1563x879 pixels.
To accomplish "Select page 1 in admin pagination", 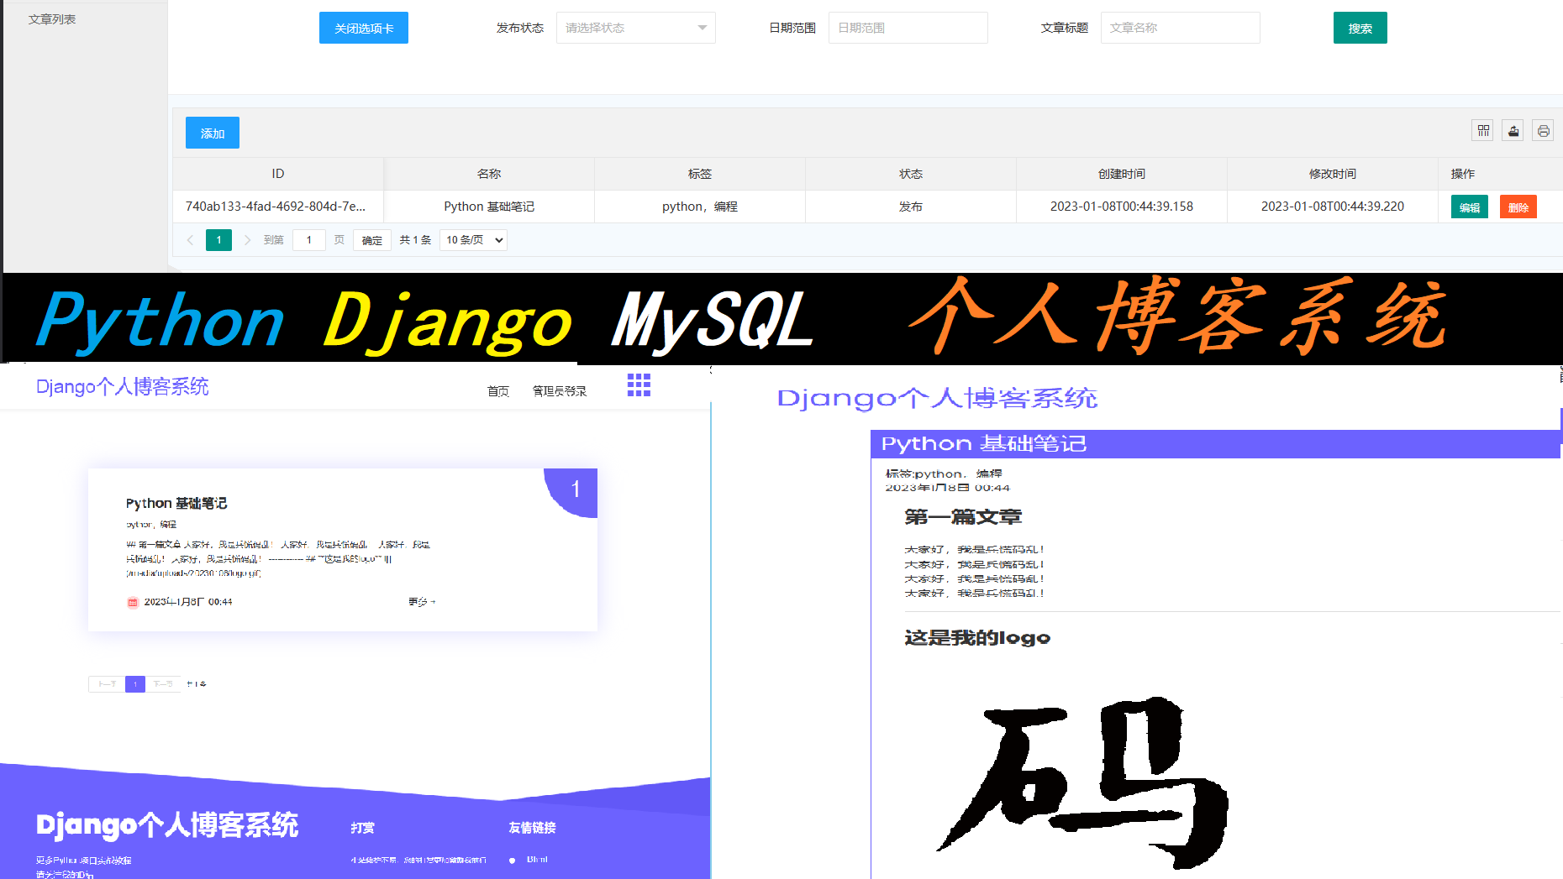I will click(218, 240).
